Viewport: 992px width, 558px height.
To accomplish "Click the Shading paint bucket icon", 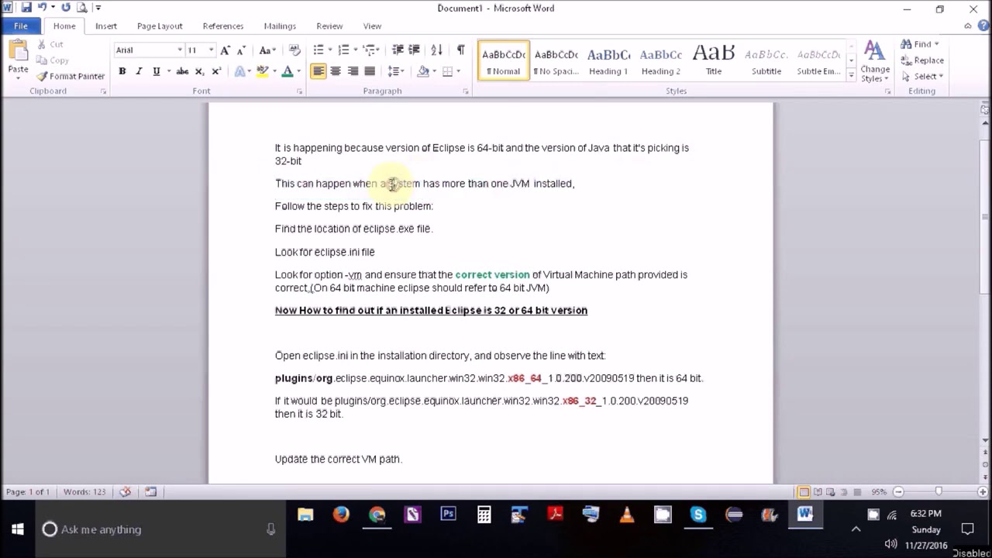I will point(423,71).
